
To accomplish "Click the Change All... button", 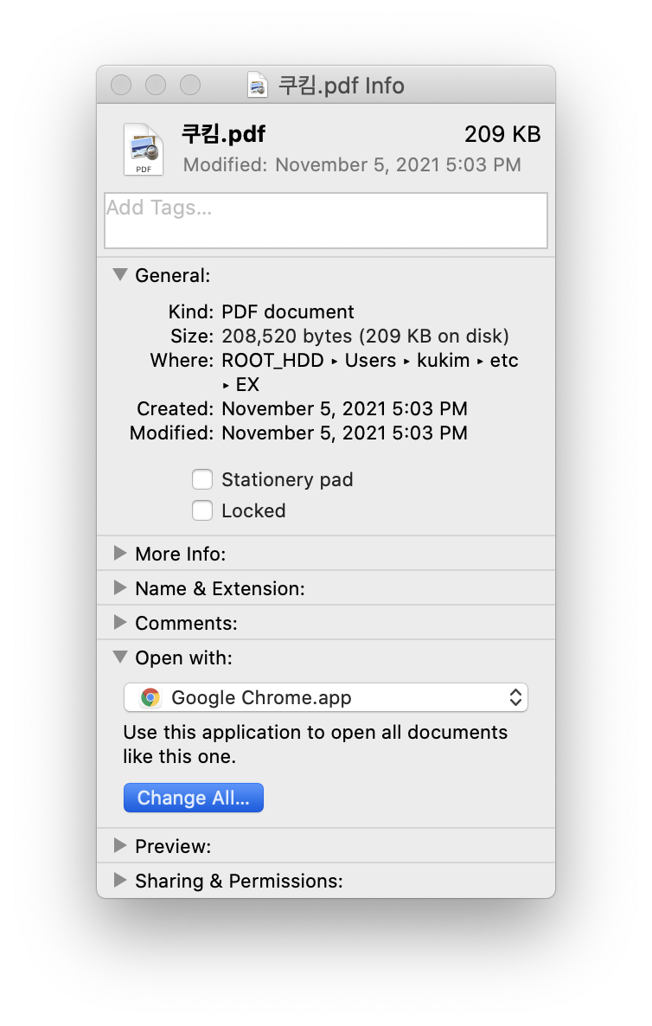I will click(194, 798).
